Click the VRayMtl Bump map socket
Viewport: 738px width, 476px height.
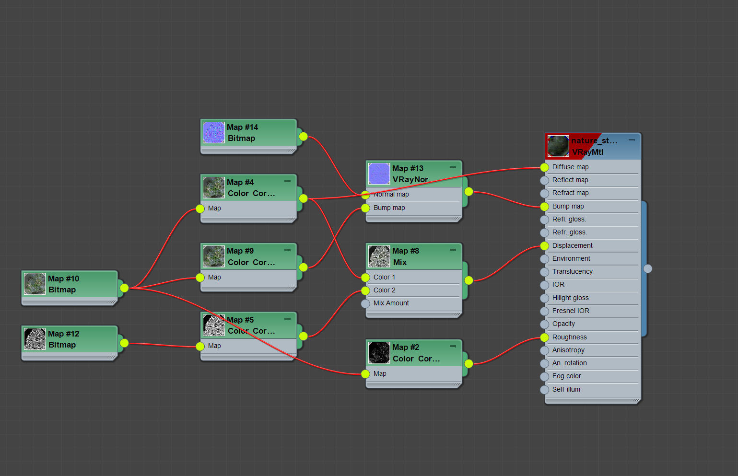(544, 207)
